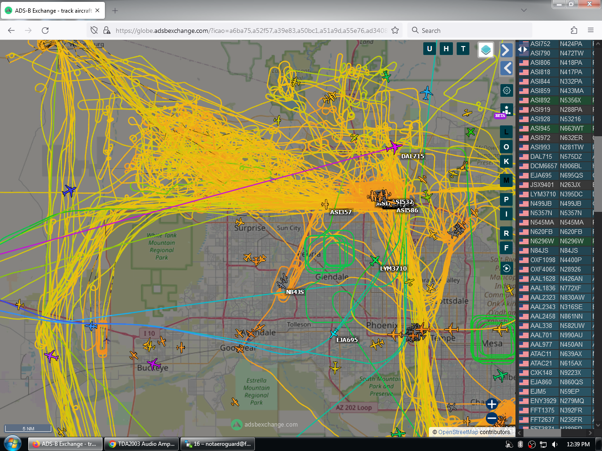Image resolution: width=602 pixels, height=451 pixels.
Task: Open the Firefox application menu
Action: 591,31
